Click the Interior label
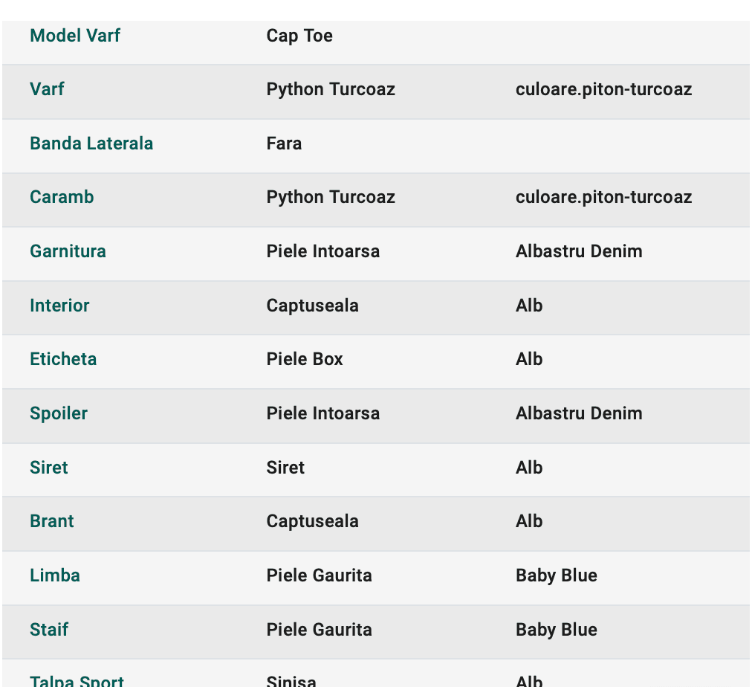 point(59,306)
